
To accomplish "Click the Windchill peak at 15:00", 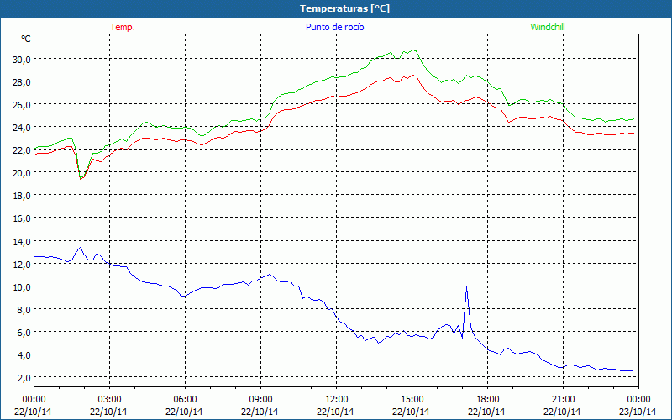I will pos(413,50).
